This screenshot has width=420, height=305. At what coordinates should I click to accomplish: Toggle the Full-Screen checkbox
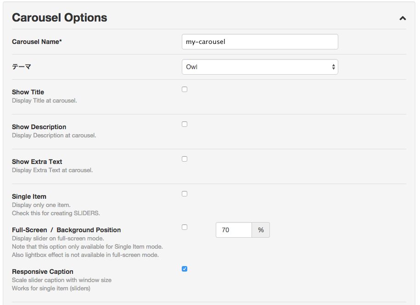[x=185, y=227]
